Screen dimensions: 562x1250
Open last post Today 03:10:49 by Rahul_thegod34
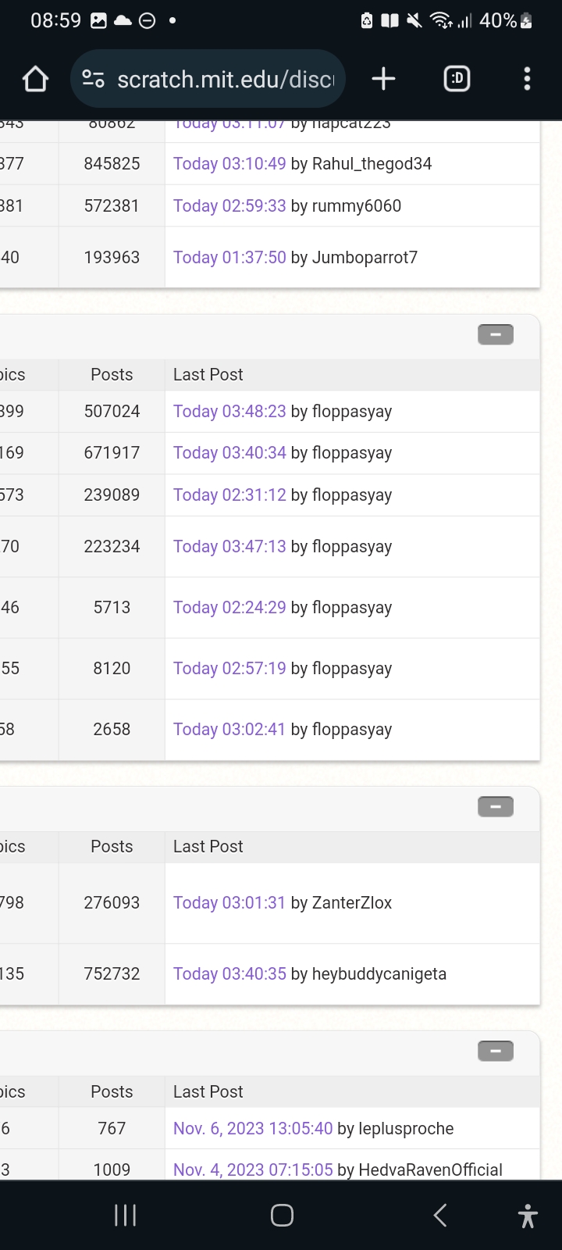[229, 164]
